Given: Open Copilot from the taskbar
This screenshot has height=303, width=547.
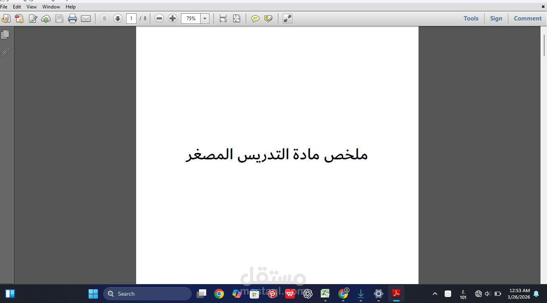Looking at the screenshot, I should pos(237,294).
